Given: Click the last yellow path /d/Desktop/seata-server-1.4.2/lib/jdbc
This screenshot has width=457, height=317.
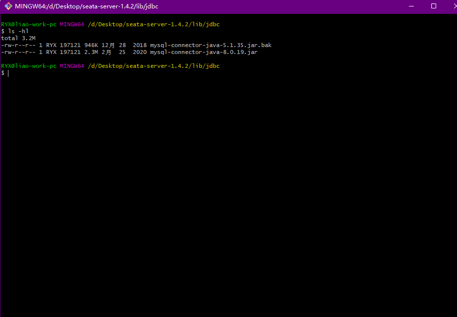Looking at the screenshot, I should tap(154, 66).
